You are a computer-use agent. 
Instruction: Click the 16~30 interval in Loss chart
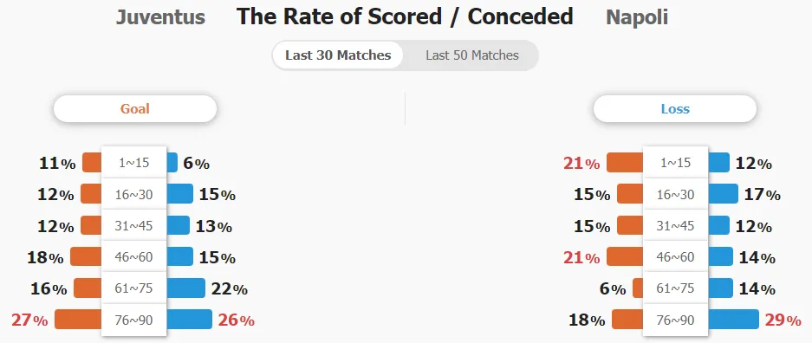(x=675, y=194)
